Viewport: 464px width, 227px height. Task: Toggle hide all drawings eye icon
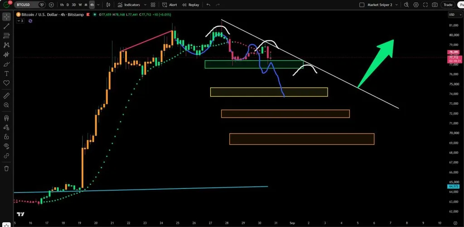(6, 146)
